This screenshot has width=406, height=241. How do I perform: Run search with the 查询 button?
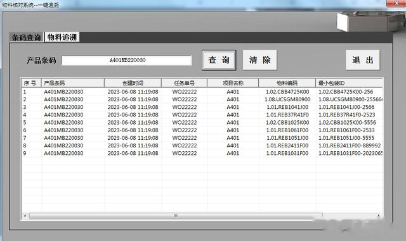point(219,60)
